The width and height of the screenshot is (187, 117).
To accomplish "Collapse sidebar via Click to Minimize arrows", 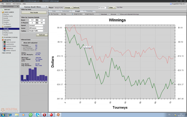I will tap(18, 7).
